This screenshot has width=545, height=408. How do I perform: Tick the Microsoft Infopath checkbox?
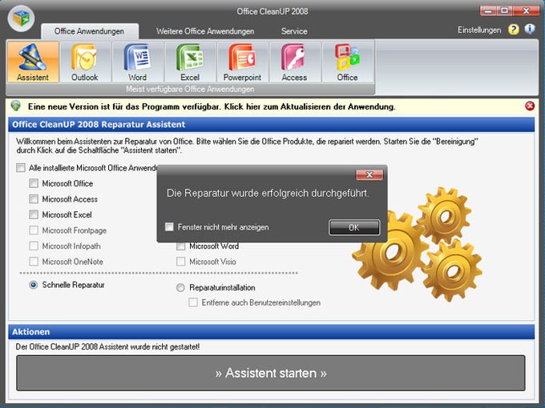click(34, 246)
